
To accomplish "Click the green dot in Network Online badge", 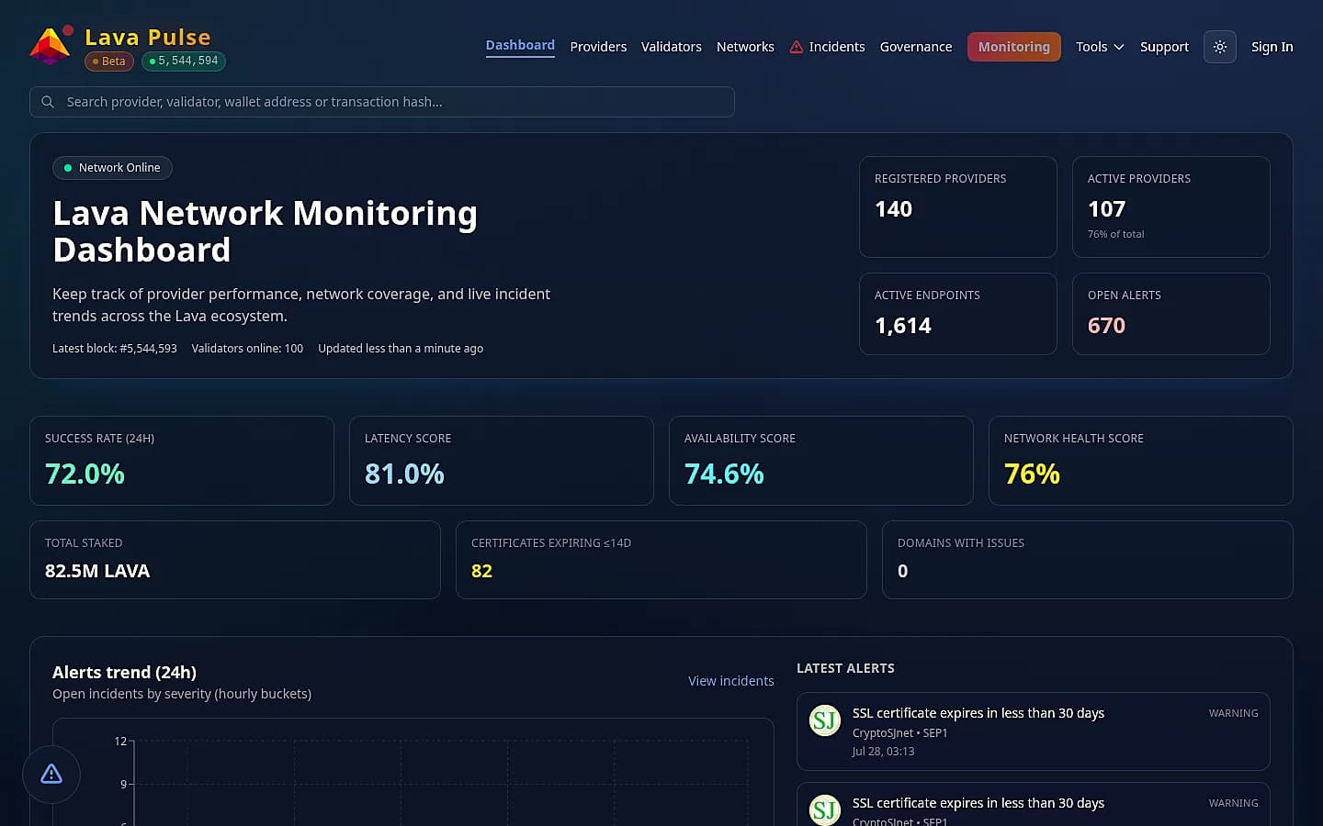I will point(68,168).
